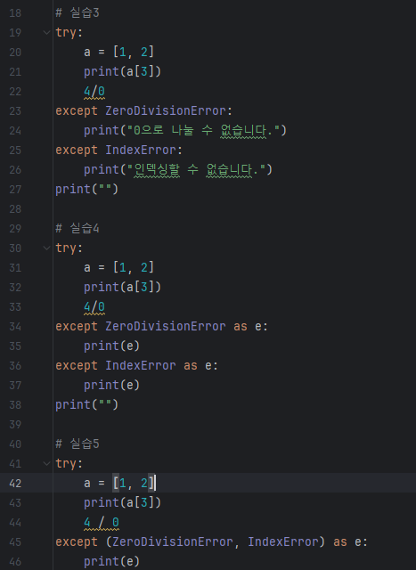Click empty line 28 in the editor
The width and height of the screenshot is (416, 570).
[x=234, y=209]
